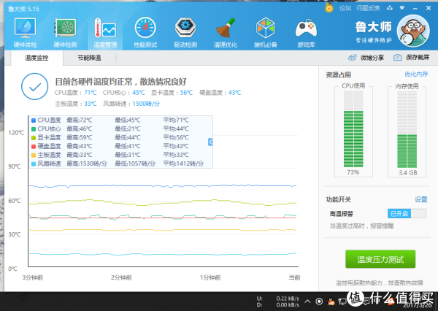Click the blue checkmark status circle
438x311 pixels.
click(34, 87)
